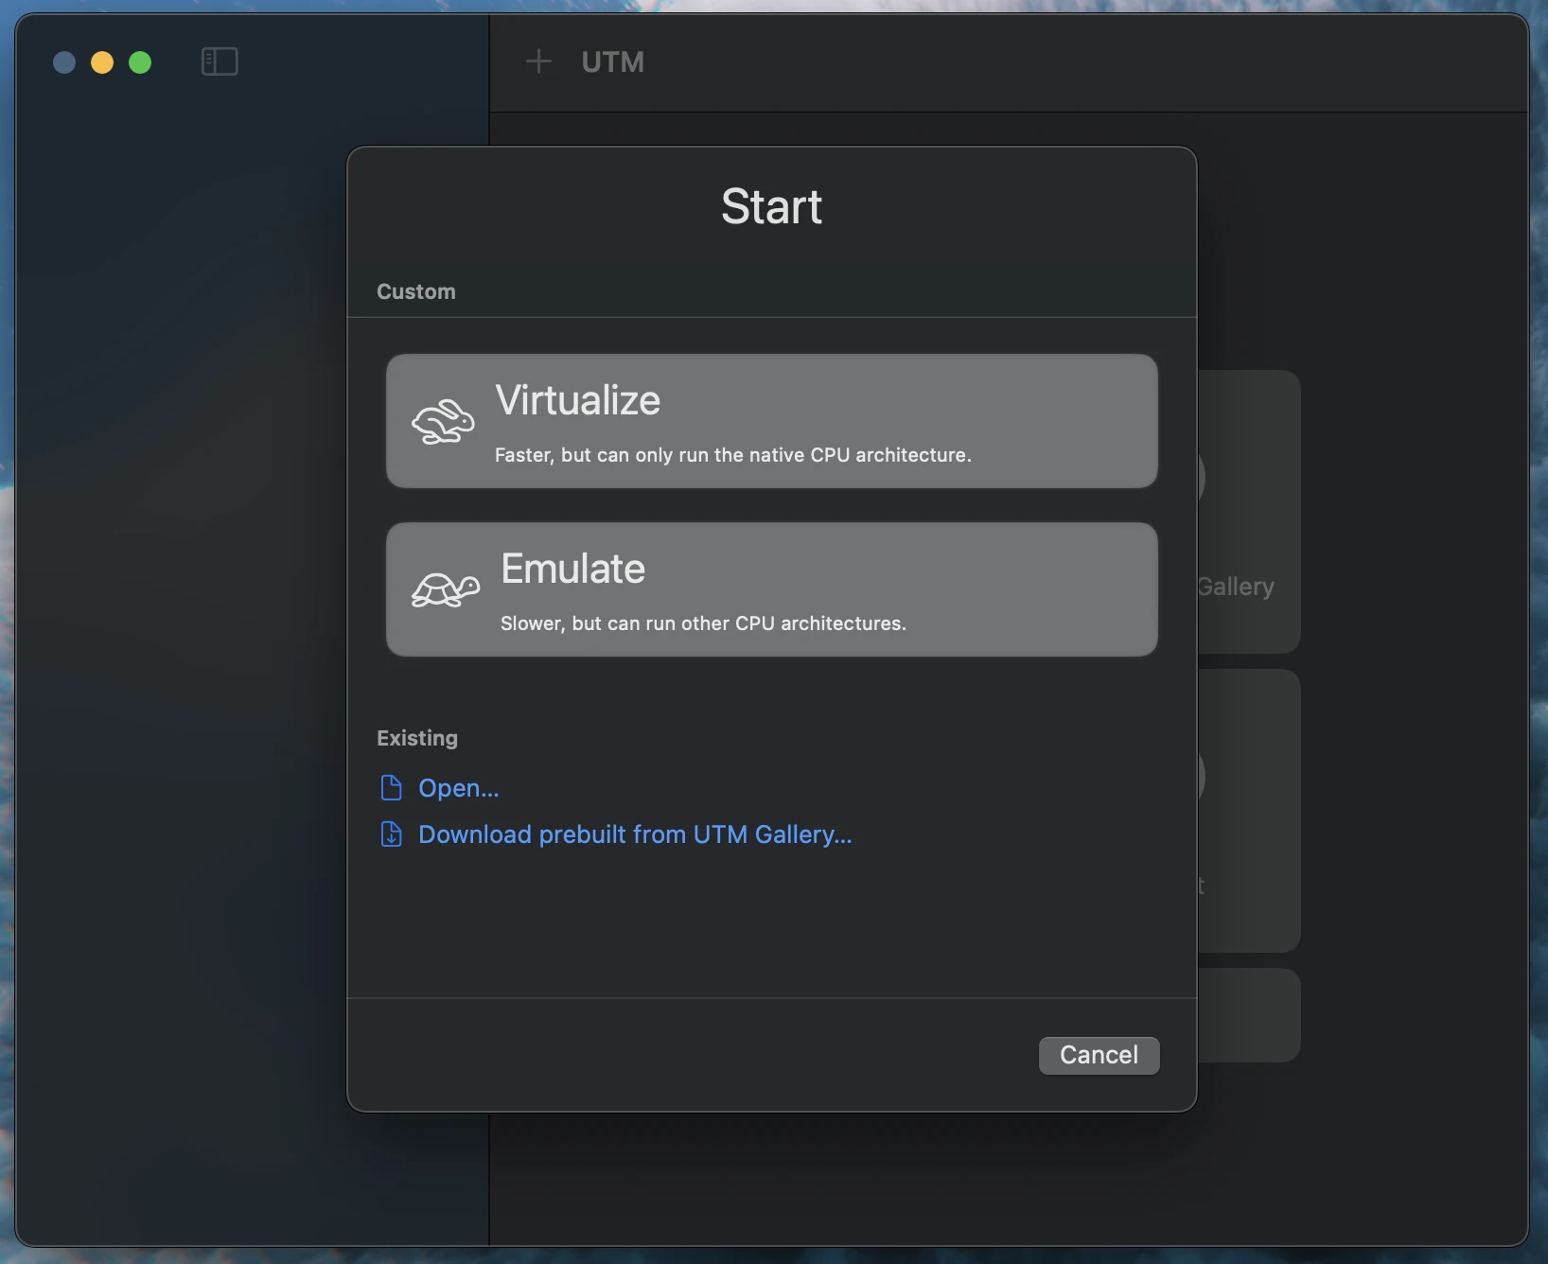Image resolution: width=1548 pixels, height=1264 pixels.
Task: Click the Existing section heading
Action: (x=417, y=738)
